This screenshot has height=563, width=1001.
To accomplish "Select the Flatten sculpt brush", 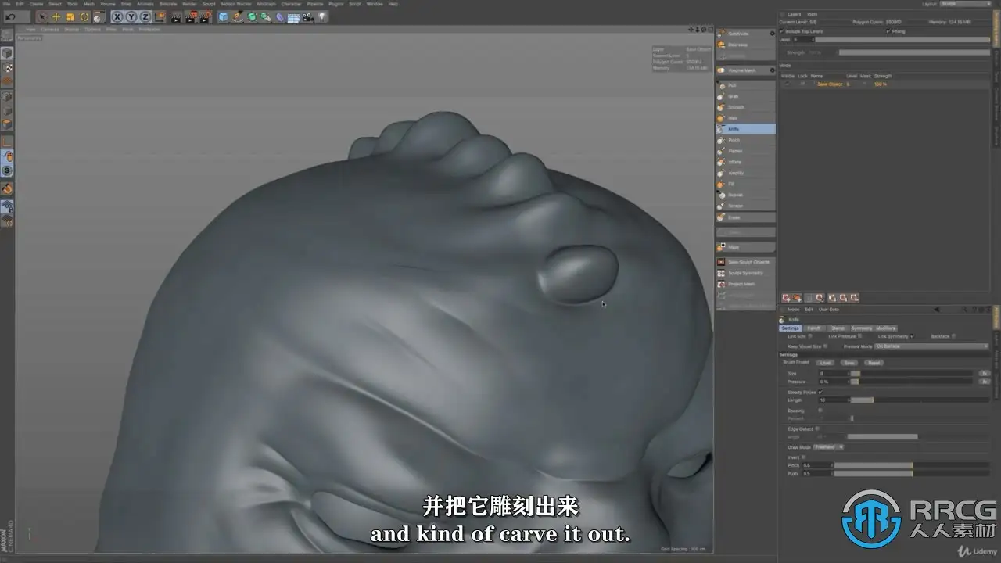I will click(745, 151).
